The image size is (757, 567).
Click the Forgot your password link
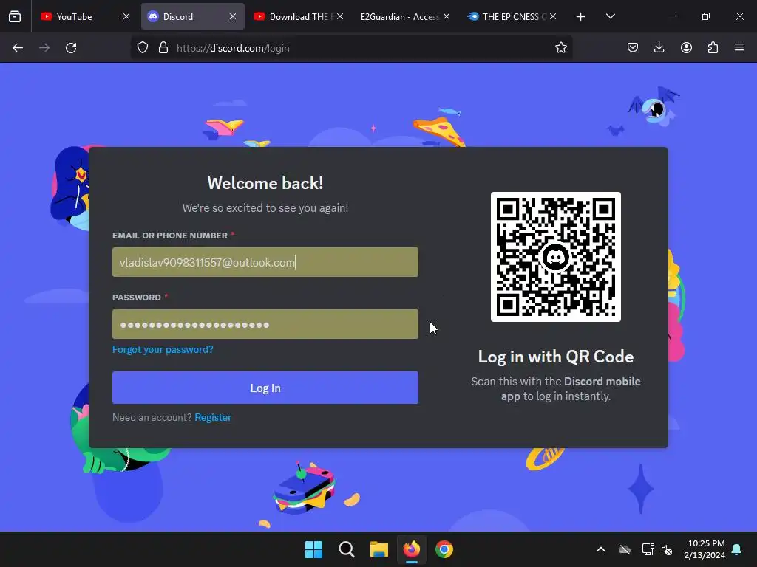point(163,349)
